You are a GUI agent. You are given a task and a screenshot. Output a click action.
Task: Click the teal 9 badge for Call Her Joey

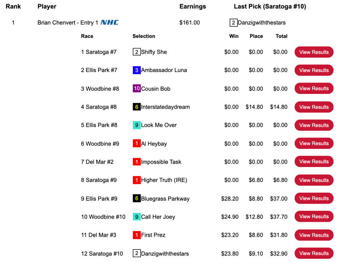click(137, 217)
